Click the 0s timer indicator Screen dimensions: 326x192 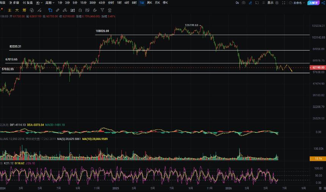tap(237, 3)
